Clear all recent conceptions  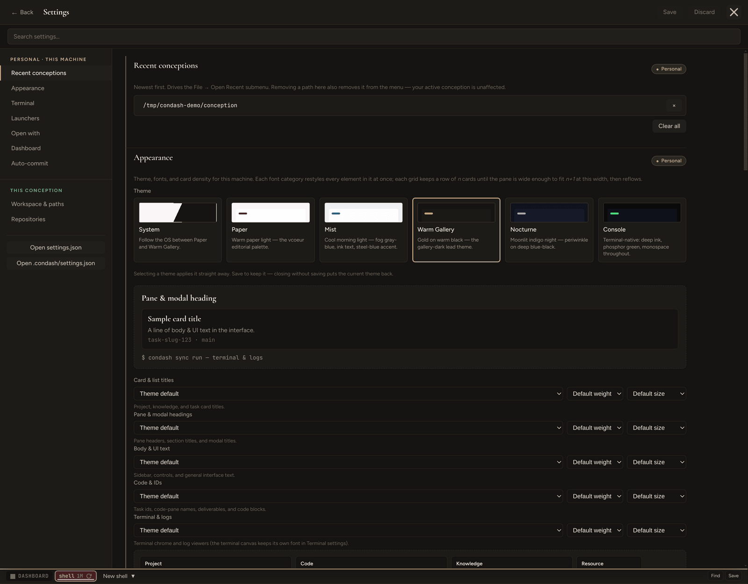pos(669,126)
